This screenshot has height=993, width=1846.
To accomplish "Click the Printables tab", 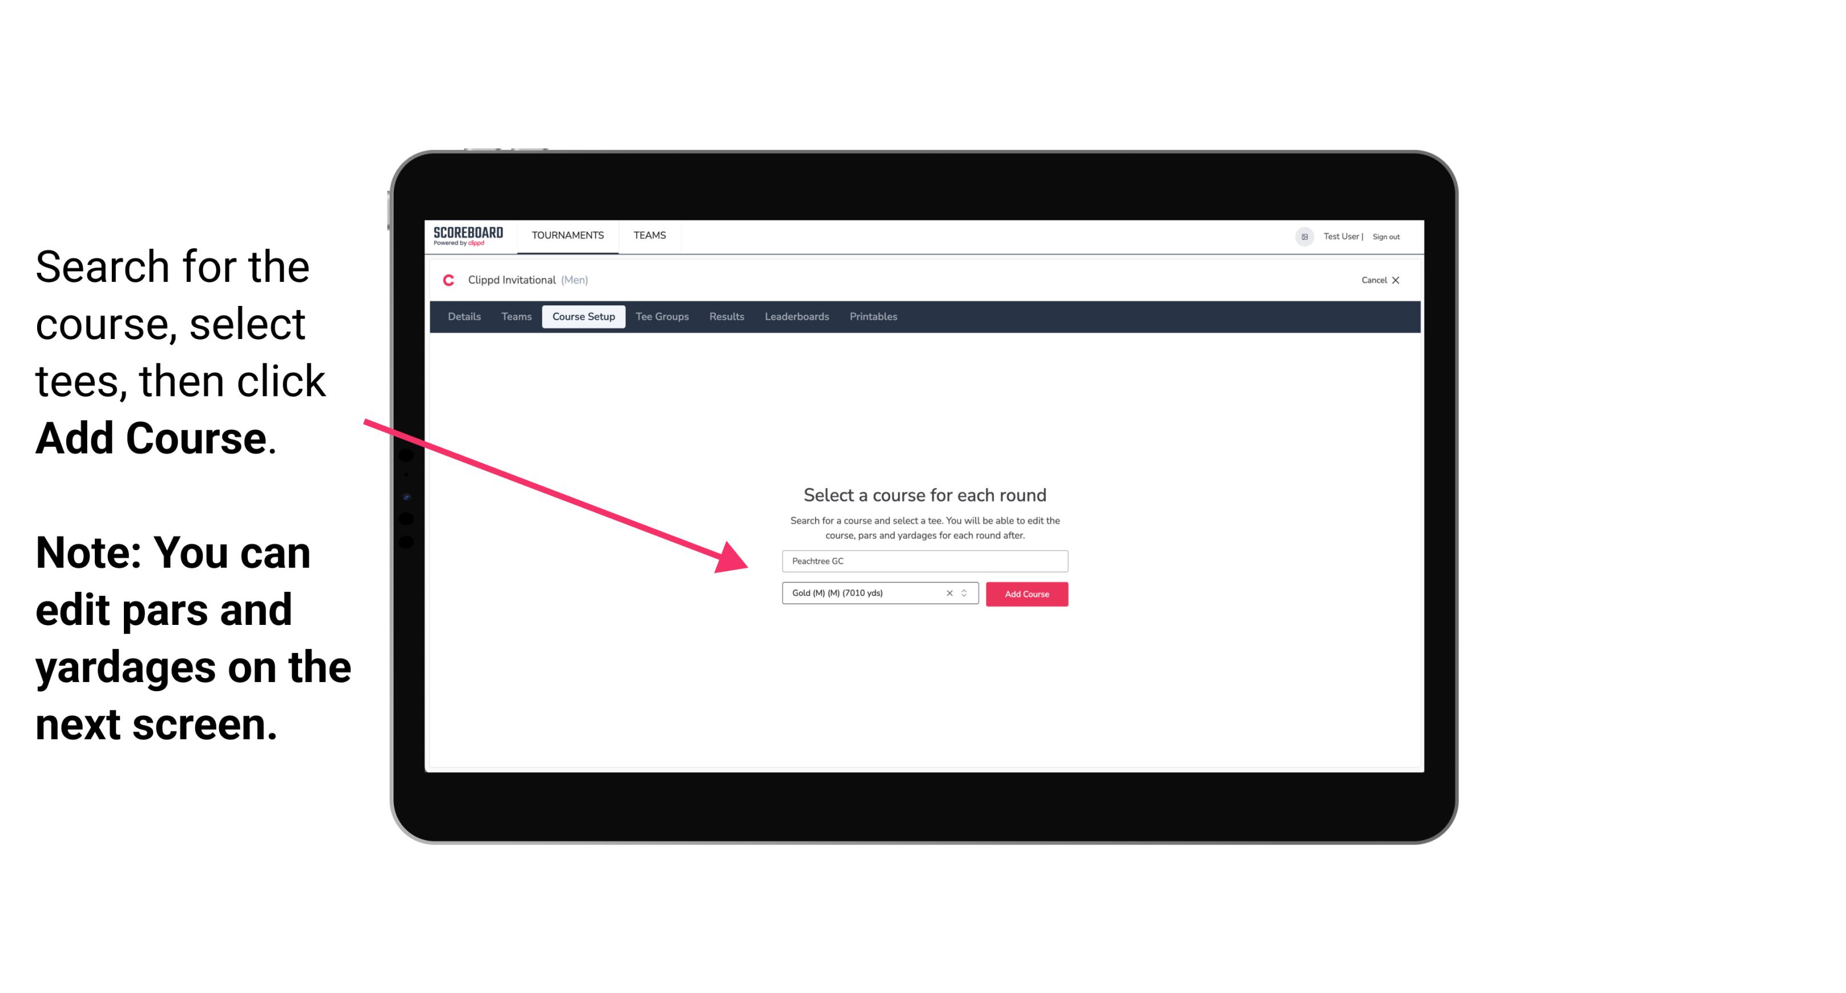I will click(x=873, y=317).
